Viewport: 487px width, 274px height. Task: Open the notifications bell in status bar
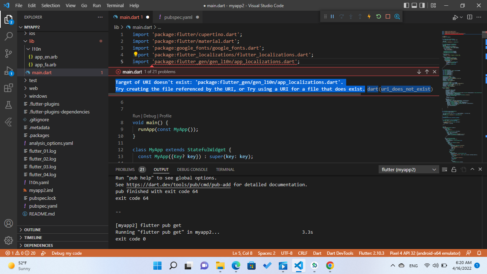coord(480,253)
